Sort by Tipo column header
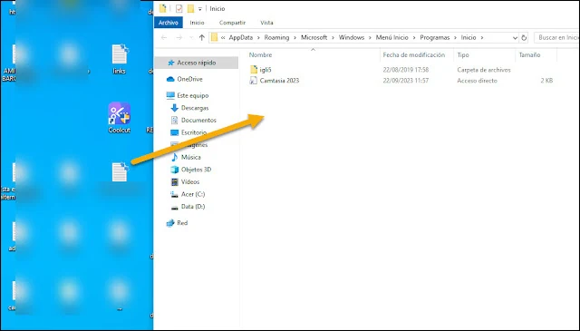The image size is (580, 331). [463, 54]
